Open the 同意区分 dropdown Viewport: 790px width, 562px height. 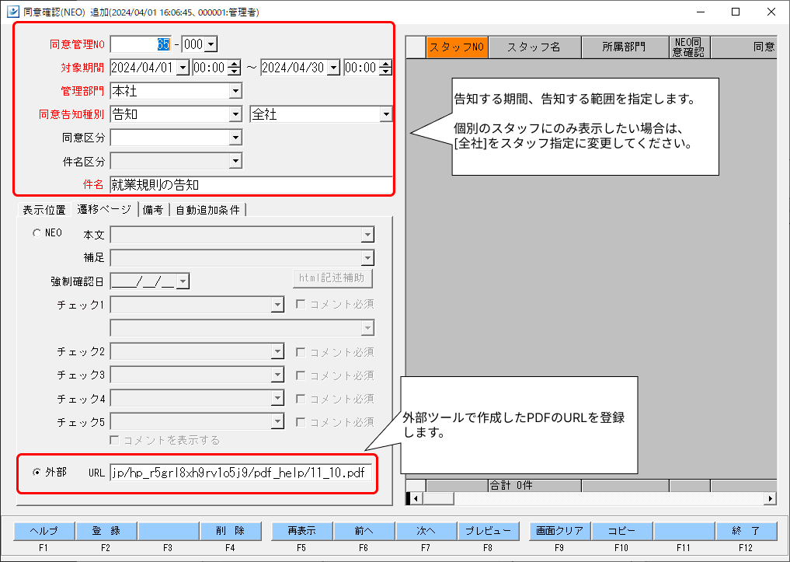pyautogui.click(x=235, y=138)
